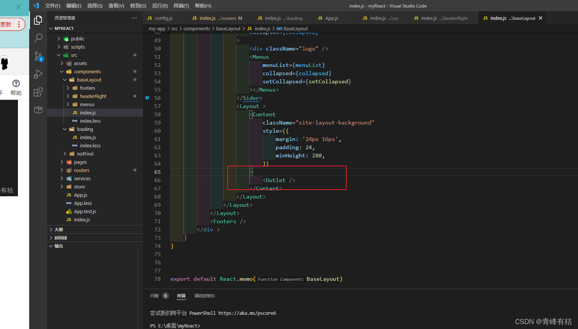Click BaseLayout symbol breadcrumb
This screenshot has height=329, width=578.
(292, 28)
